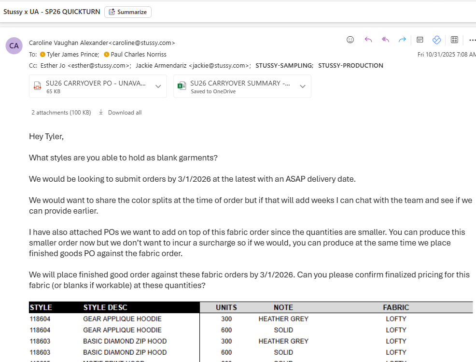Click the blue Viva Engage icon

(436, 40)
